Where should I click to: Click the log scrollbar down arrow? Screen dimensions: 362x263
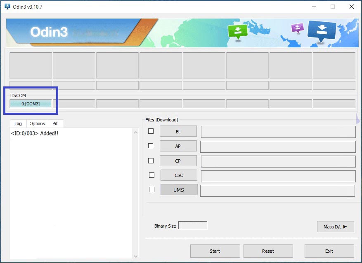click(x=136, y=256)
